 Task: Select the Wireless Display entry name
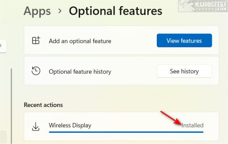[70, 125]
